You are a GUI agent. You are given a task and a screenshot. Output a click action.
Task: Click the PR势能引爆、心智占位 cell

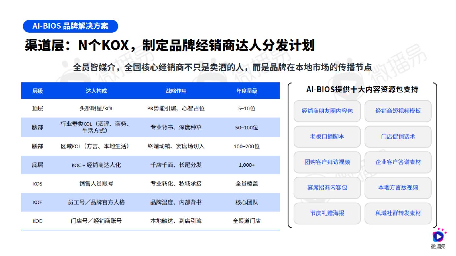(176, 108)
